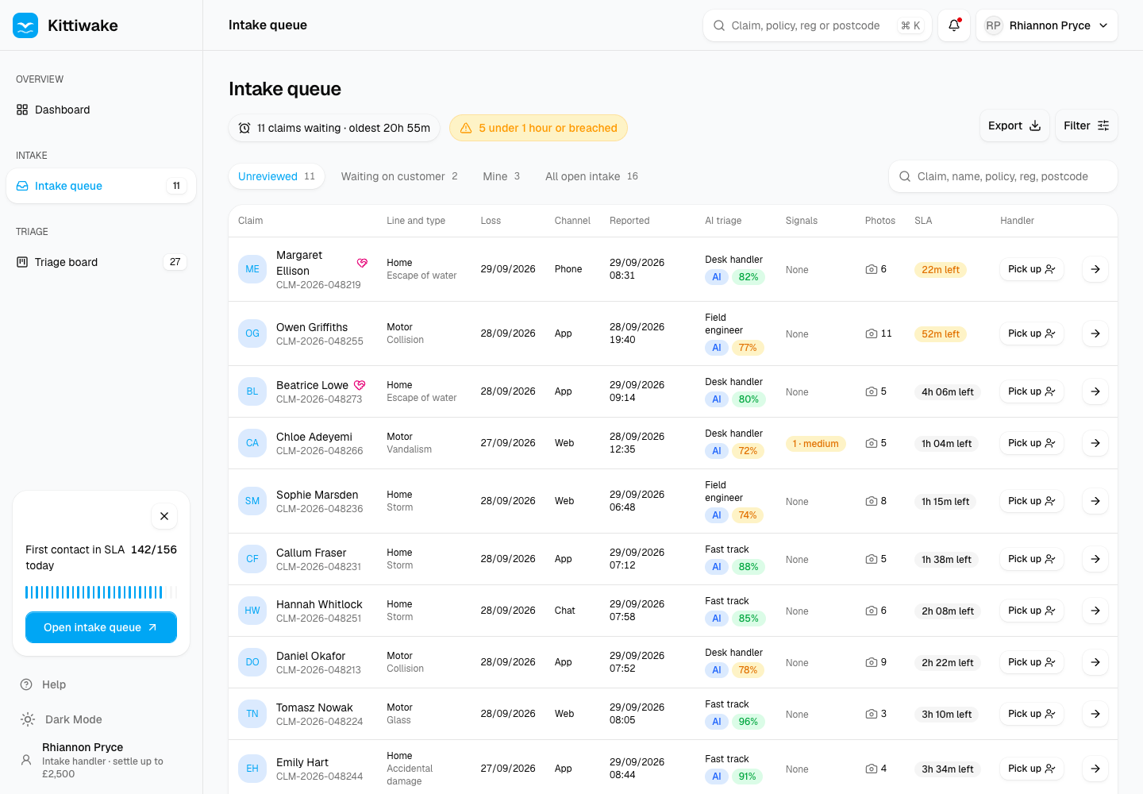Viewport: 1143px width, 794px height.
Task: Dismiss the First contact in SLA card
Action: pos(164,516)
